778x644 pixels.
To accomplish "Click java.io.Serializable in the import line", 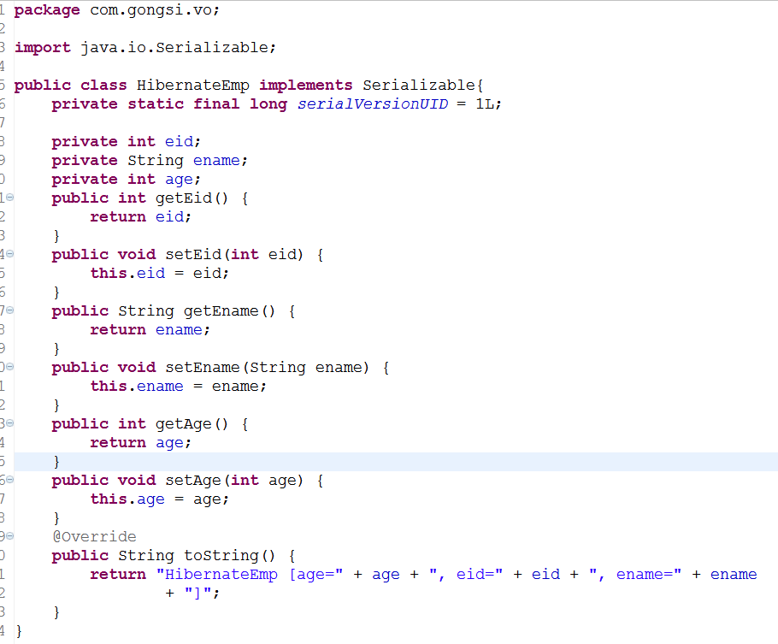I will (x=174, y=48).
